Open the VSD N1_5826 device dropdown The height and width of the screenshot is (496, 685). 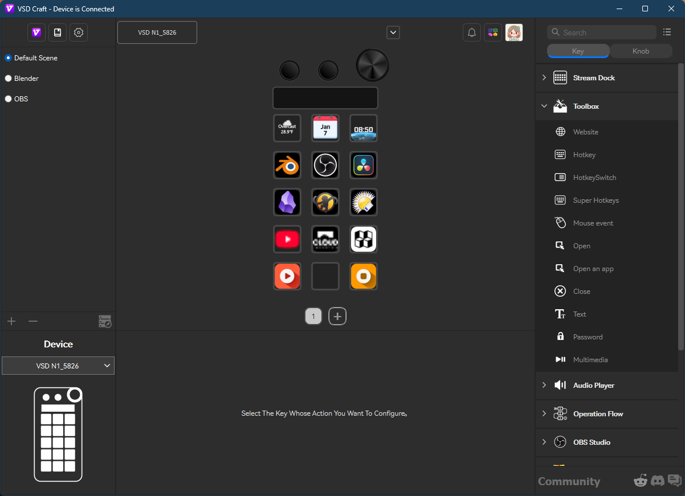click(58, 366)
